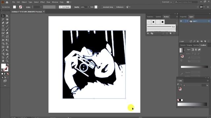The image size is (211, 118).
Task: Pick the Lasso tool
Action: [x=7, y=19]
